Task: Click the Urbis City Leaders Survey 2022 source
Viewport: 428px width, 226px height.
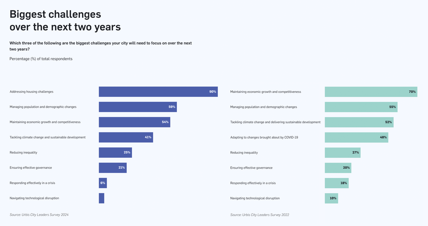Action: click(260, 215)
